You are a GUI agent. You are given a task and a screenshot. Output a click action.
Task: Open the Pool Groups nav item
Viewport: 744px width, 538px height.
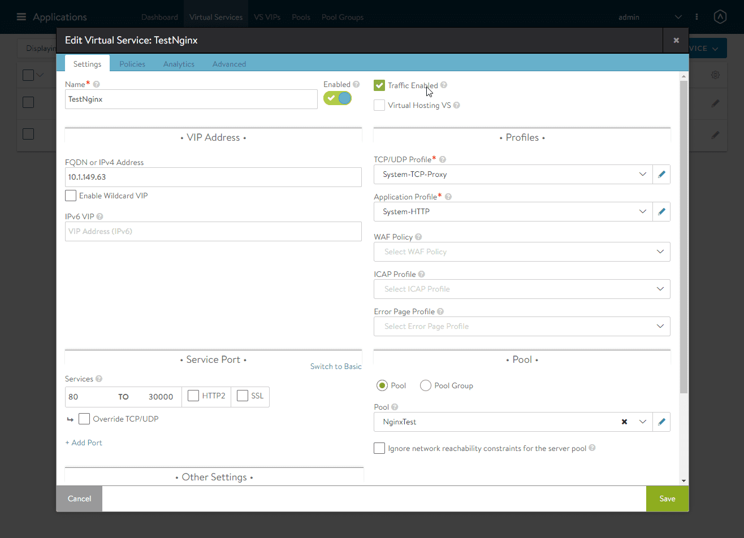[343, 17]
